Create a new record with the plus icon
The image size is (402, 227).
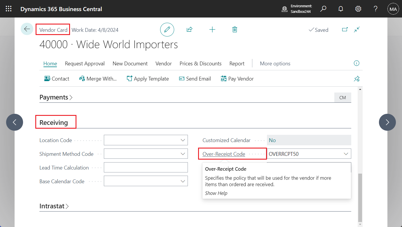coord(212,29)
